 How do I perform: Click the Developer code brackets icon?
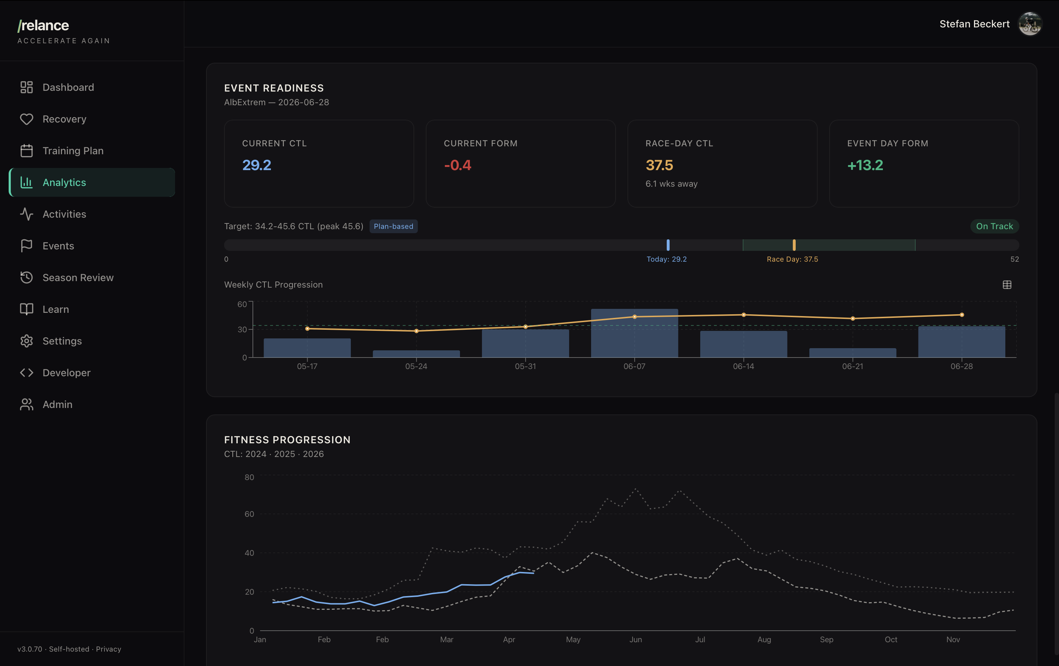26,372
